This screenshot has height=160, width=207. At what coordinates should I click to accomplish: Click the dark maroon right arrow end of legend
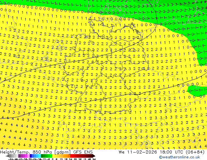(x=94, y=156)
